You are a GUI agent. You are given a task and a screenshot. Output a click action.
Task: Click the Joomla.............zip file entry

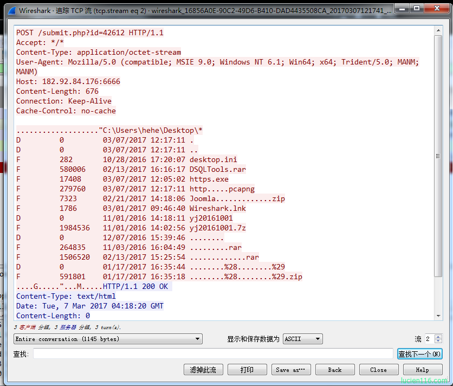[237, 198]
